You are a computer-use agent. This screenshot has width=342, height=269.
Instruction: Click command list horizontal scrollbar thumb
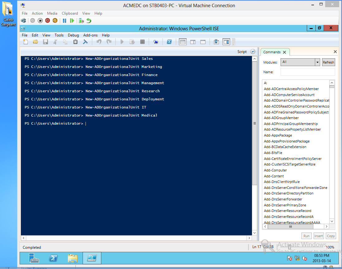(290, 227)
